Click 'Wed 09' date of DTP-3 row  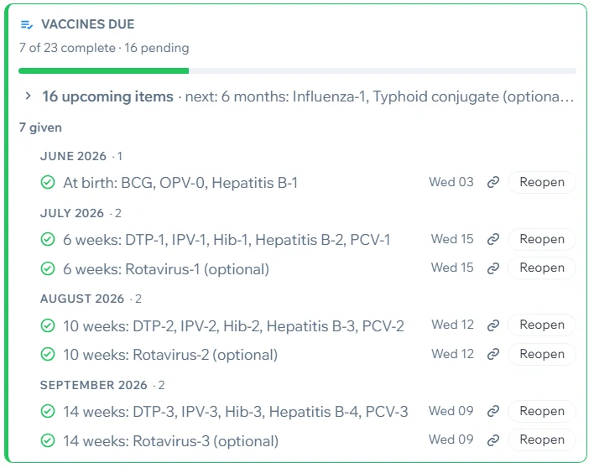point(451,411)
